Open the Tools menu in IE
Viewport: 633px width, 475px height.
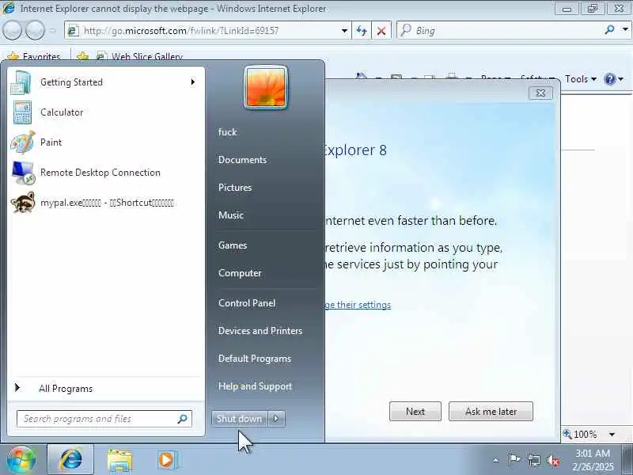click(x=581, y=79)
